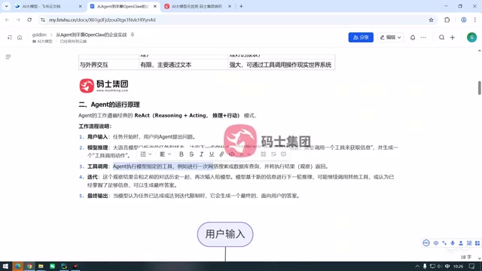Apply strikethrough to selected text
Image resolution: width=482 pixels, height=271 pixels.
(x=191, y=154)
